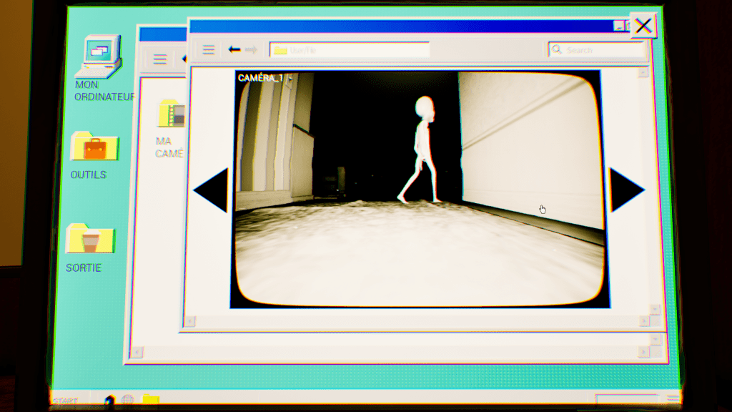The image size is (732, 412).
Task: Minimize the camera viewer window
Action: pyautogui.click(x=618, y=26)
